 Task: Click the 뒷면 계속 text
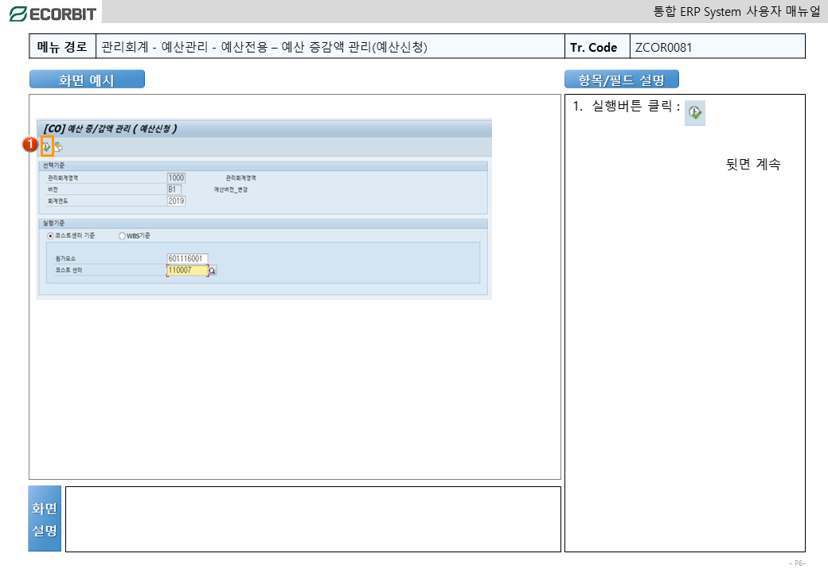[752, 165]
